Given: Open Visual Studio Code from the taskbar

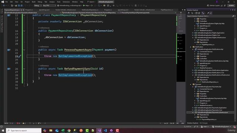Looking at the screenshot, I should coord(105,130).
